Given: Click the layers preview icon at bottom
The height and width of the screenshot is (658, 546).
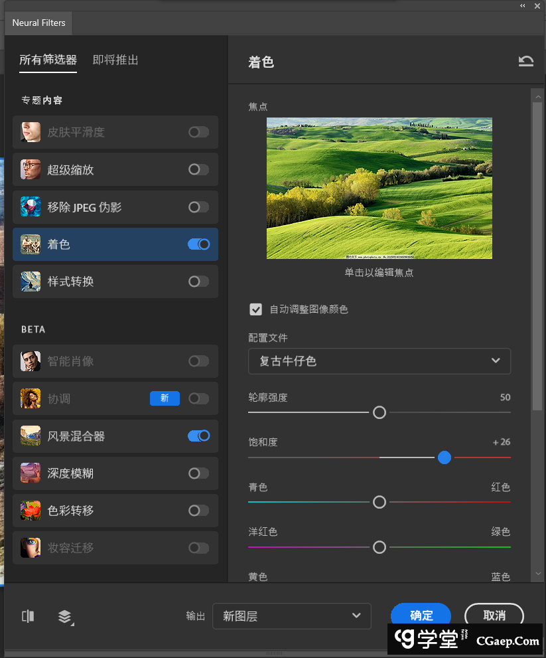Looking at the screenshot, I should click(64, 617).
